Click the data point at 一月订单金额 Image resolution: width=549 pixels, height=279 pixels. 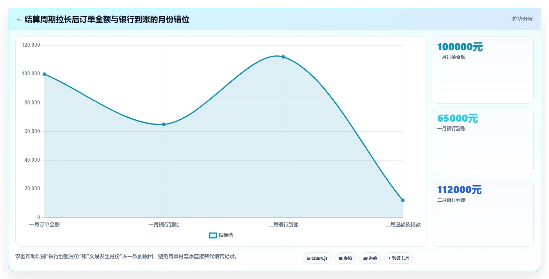(x=44, y=74)
